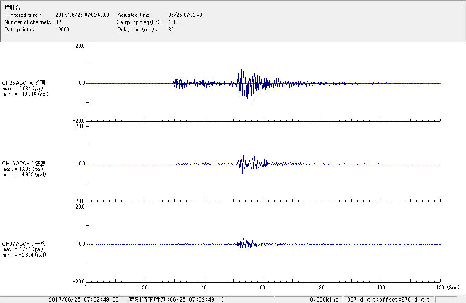
Task: Click the digit offset status bar field
Action: (388, 299)
